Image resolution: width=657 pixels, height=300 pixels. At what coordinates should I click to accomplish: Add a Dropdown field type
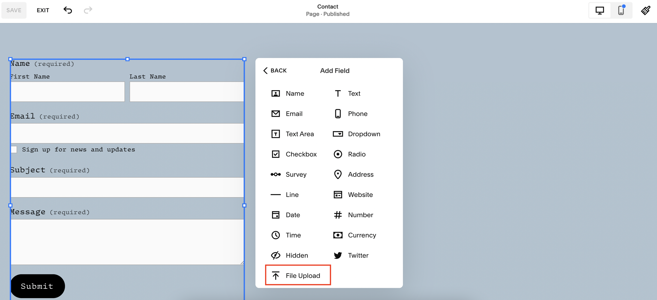click(356, 134)
